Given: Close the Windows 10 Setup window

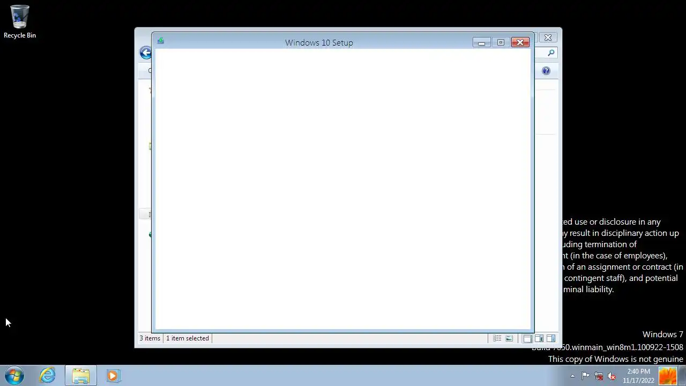Looking at the screenshot, I should [x=520, y=42].
